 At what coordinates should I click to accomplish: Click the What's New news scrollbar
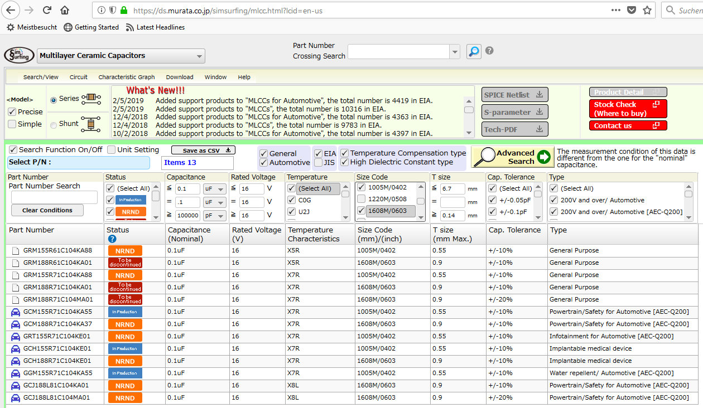click(x=469, y=116)
